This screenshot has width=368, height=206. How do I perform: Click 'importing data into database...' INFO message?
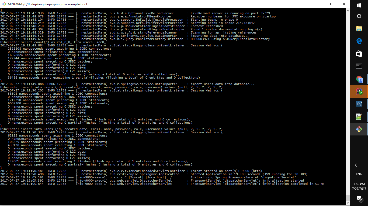[220, 36]
